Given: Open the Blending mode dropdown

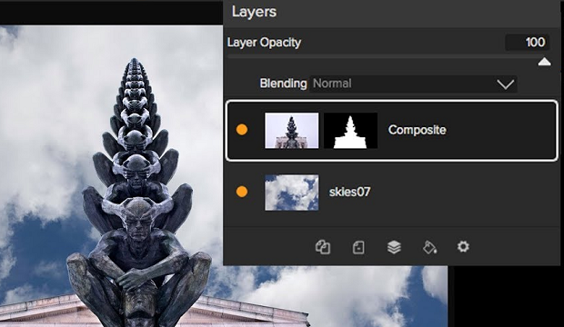Looking at the screenshot, I should [x=413, y=84].
